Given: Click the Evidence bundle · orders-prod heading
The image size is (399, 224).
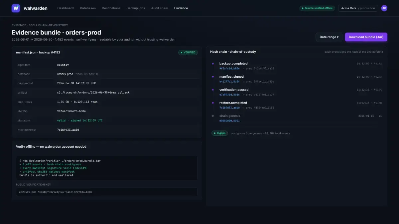Looking at the screenshot, I should click(x=56, y=33).
